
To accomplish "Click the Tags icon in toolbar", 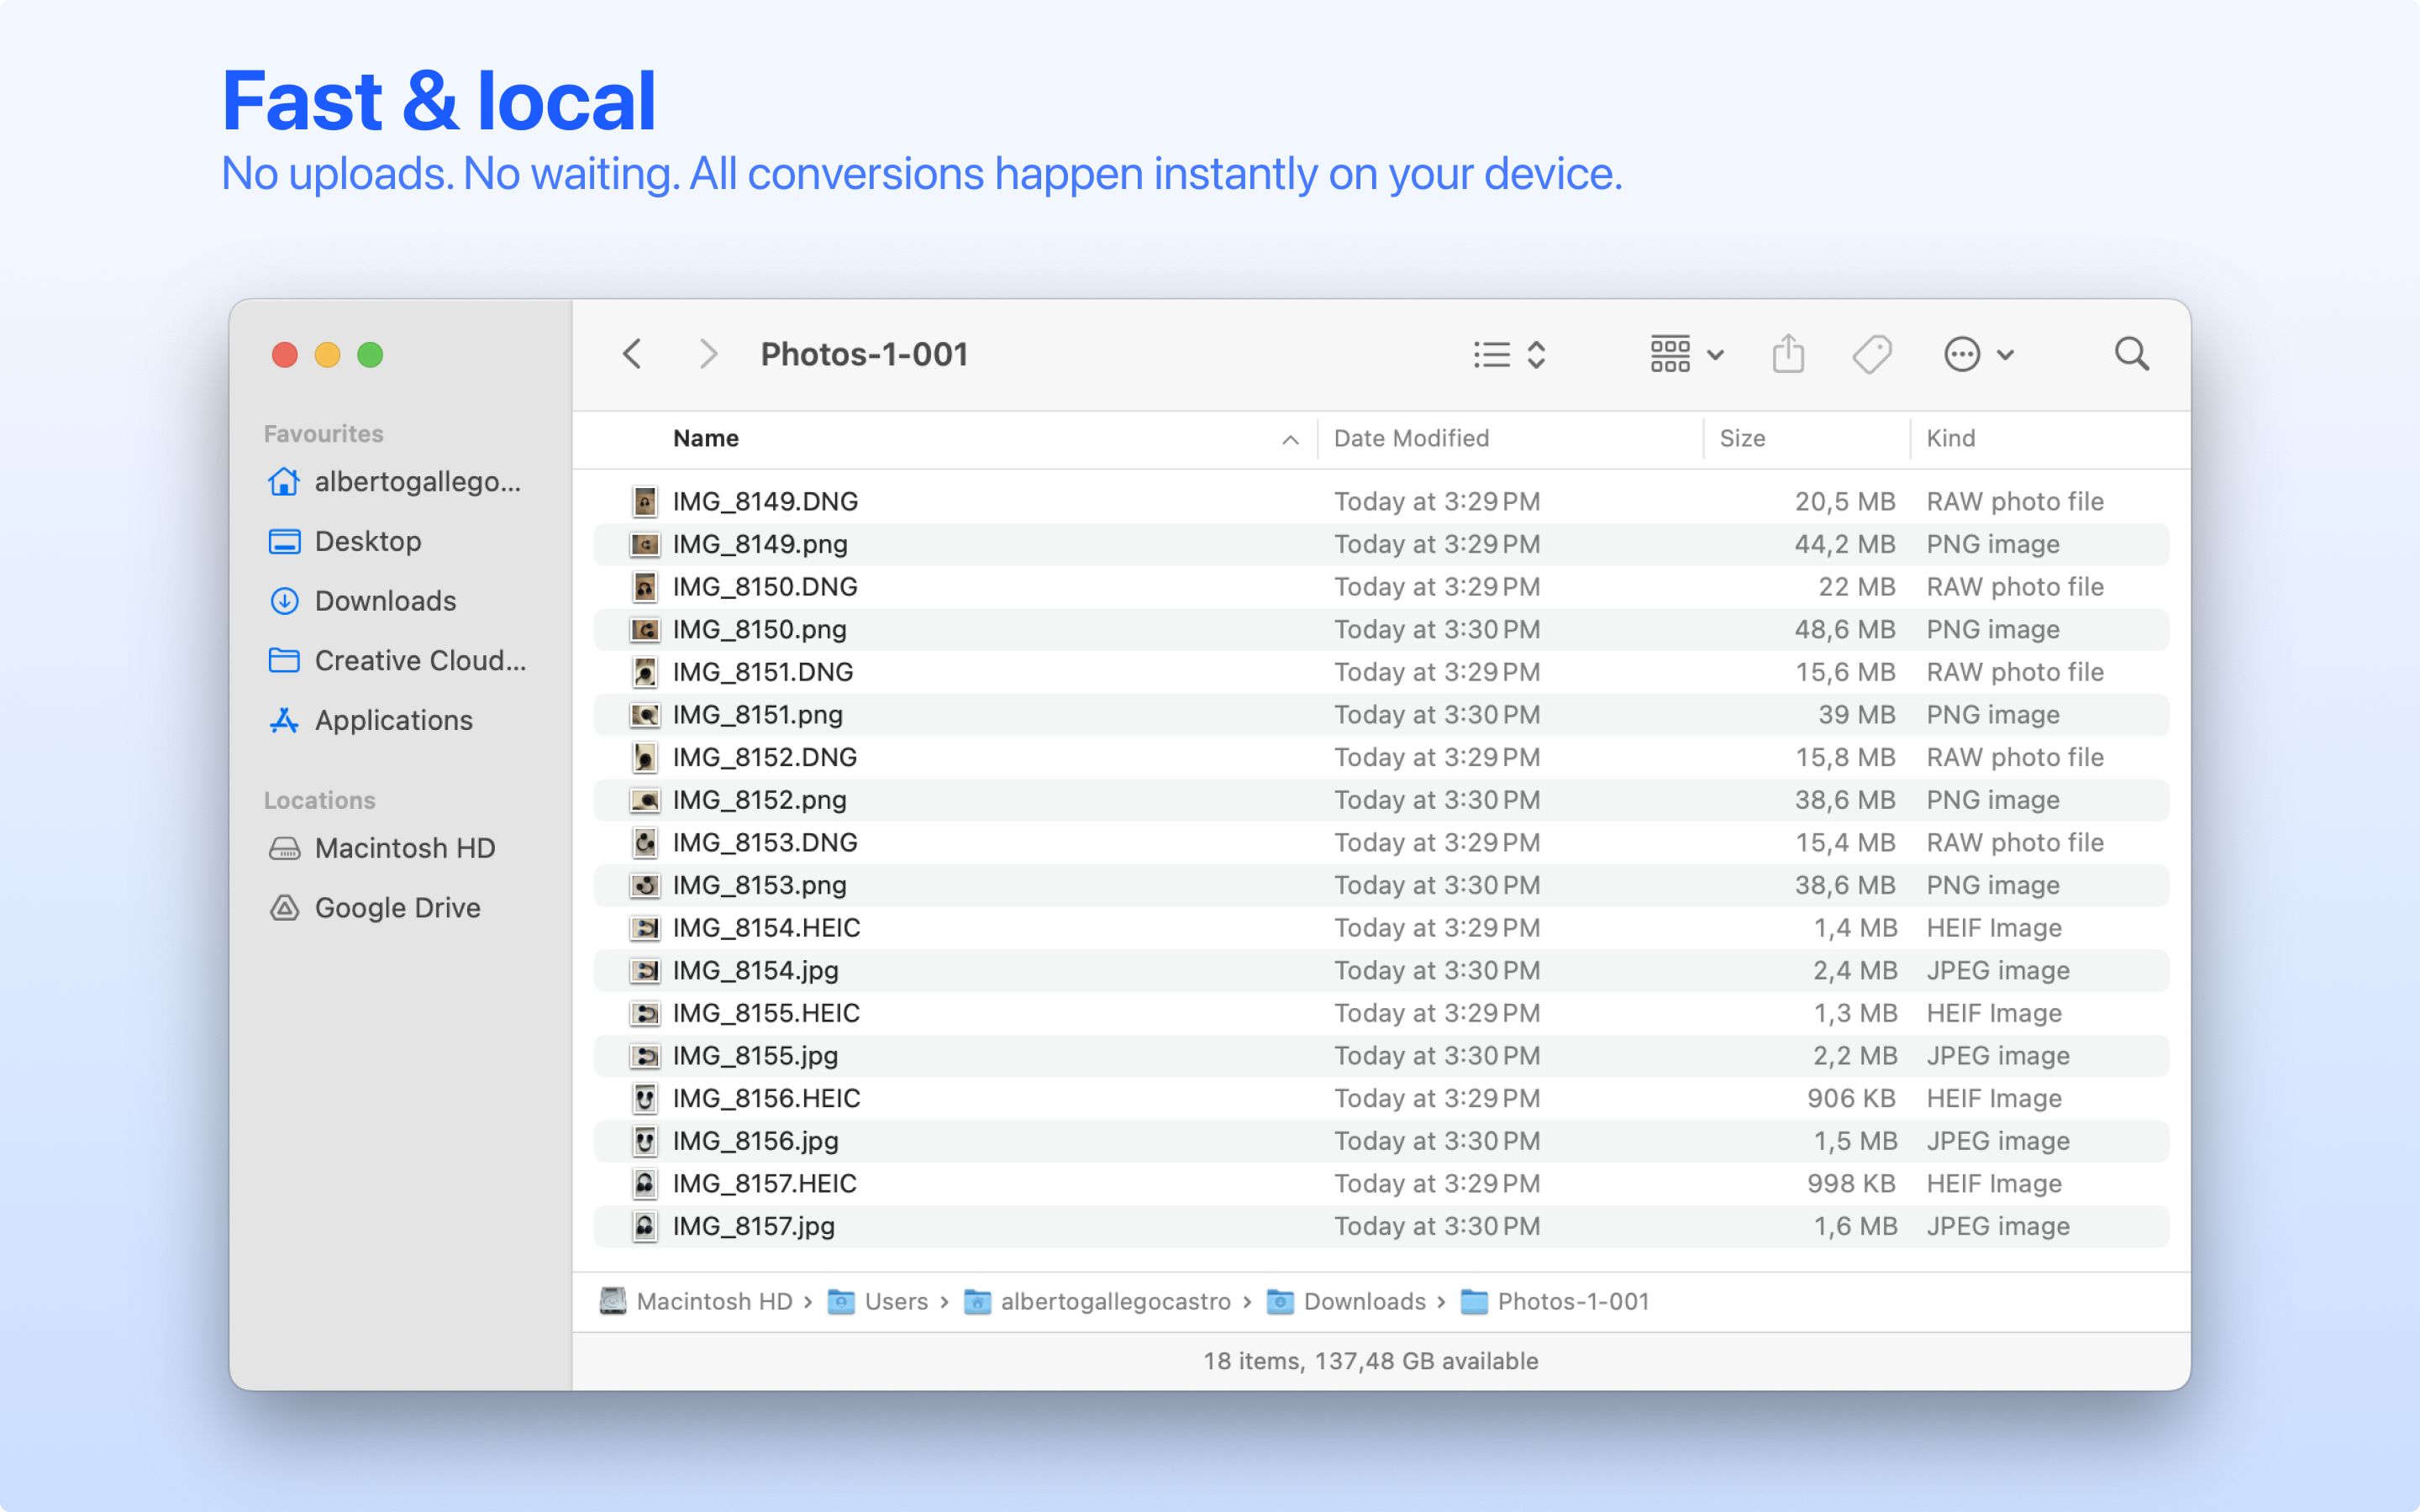I will click(1872, 354).
